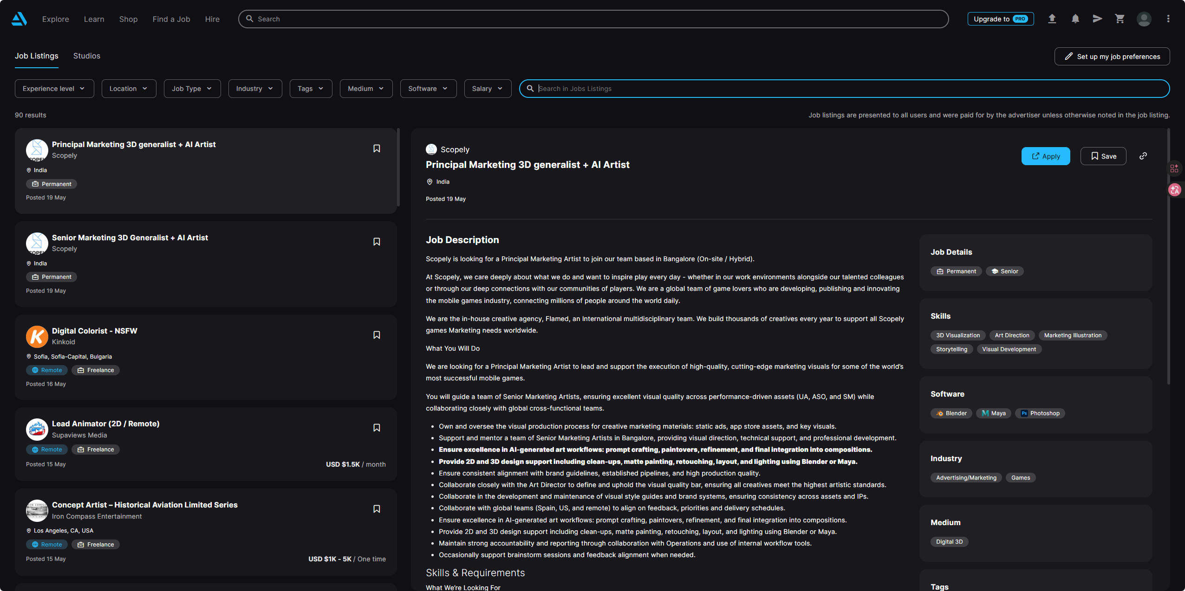Image resolution: width=1185 pixels, height=591 pixels.
Task: Click the Supaviews Media logo thumbnail
Action: point(37,430)
